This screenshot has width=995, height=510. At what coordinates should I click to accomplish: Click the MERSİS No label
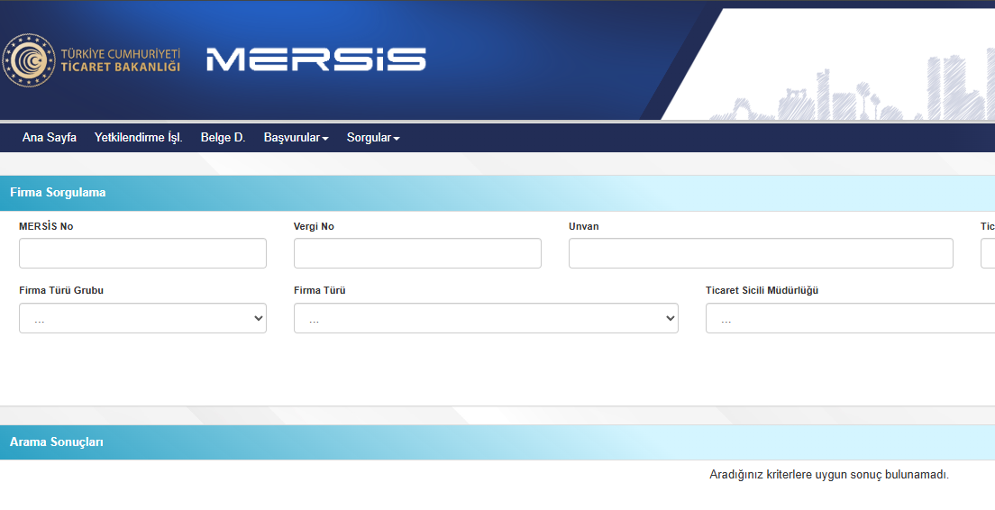[46, 226]
